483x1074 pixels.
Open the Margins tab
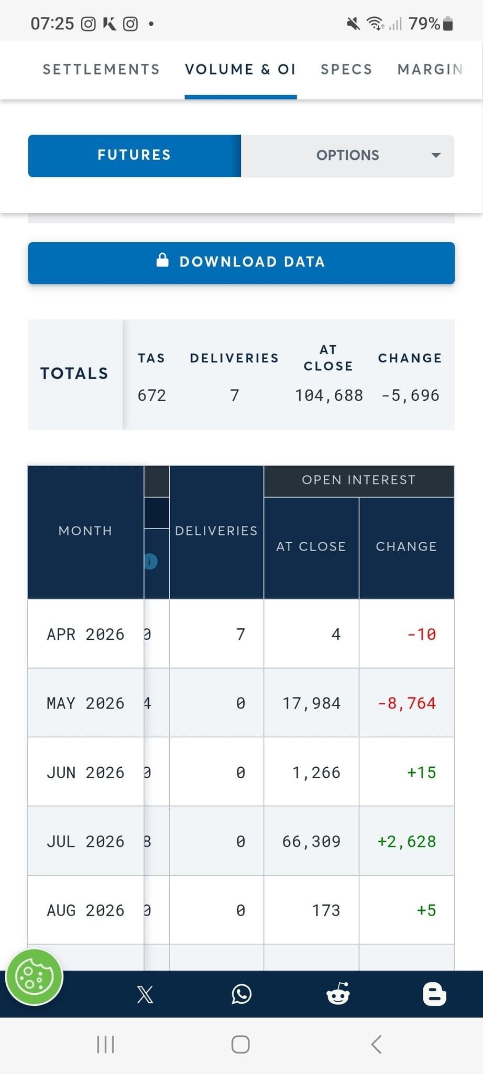click(430, 69)
